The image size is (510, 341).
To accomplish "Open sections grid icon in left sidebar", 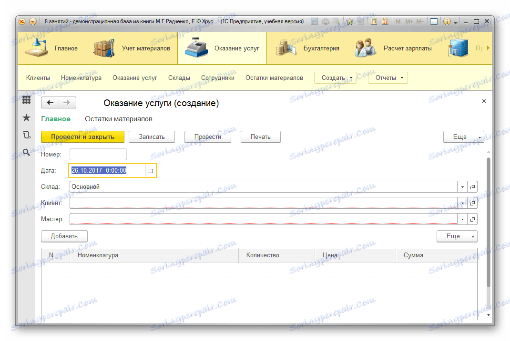I will (x=26, y=100).
